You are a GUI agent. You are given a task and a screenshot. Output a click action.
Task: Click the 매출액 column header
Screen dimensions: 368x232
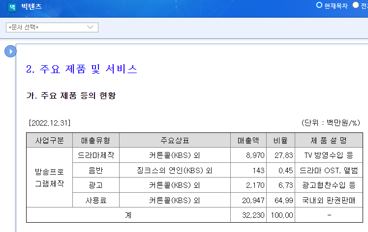(248, 140)
